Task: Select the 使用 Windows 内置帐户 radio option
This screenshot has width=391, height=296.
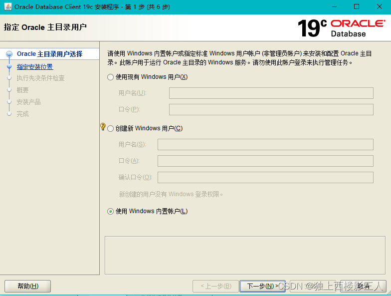Action: (110, 212)
